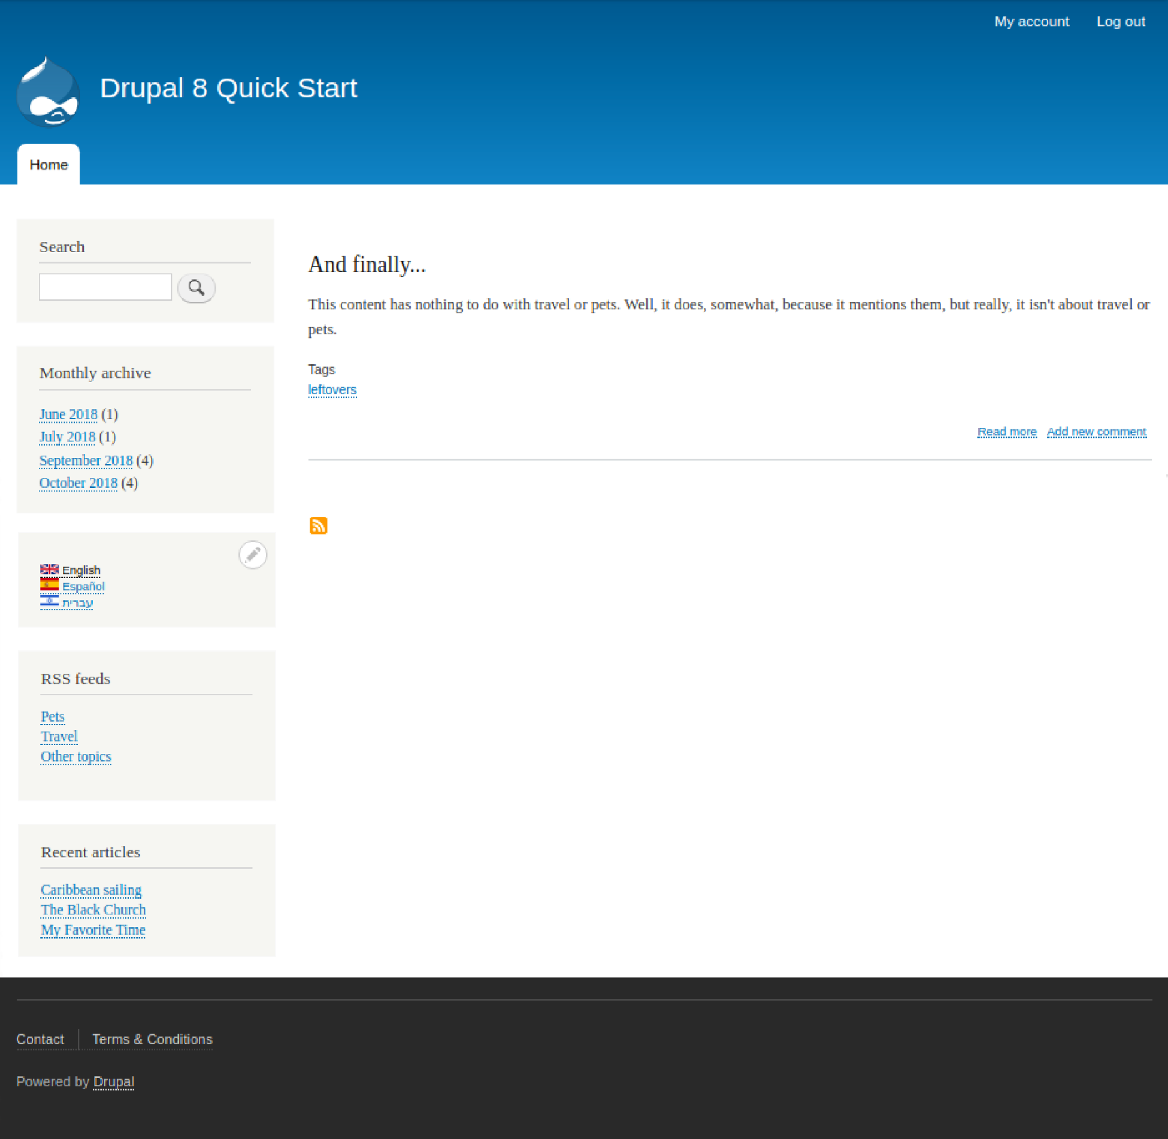Click inside the search text field

[x=105, y=287]
